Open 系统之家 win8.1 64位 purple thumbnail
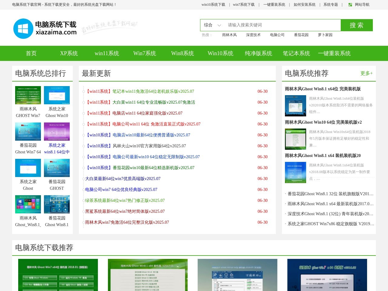This screenshot has width=388, height=291. pyautogui.click(x=57, y=132)
